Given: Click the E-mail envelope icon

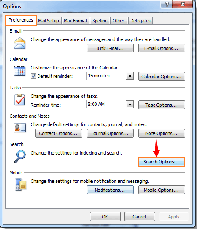Looking at the screenshot, I should [20, 43].
